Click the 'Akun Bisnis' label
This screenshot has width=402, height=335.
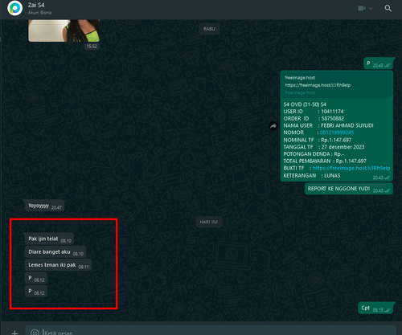(39, 13)
